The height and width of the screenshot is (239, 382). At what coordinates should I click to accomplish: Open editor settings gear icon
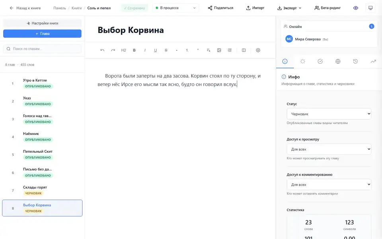(258, 50)
